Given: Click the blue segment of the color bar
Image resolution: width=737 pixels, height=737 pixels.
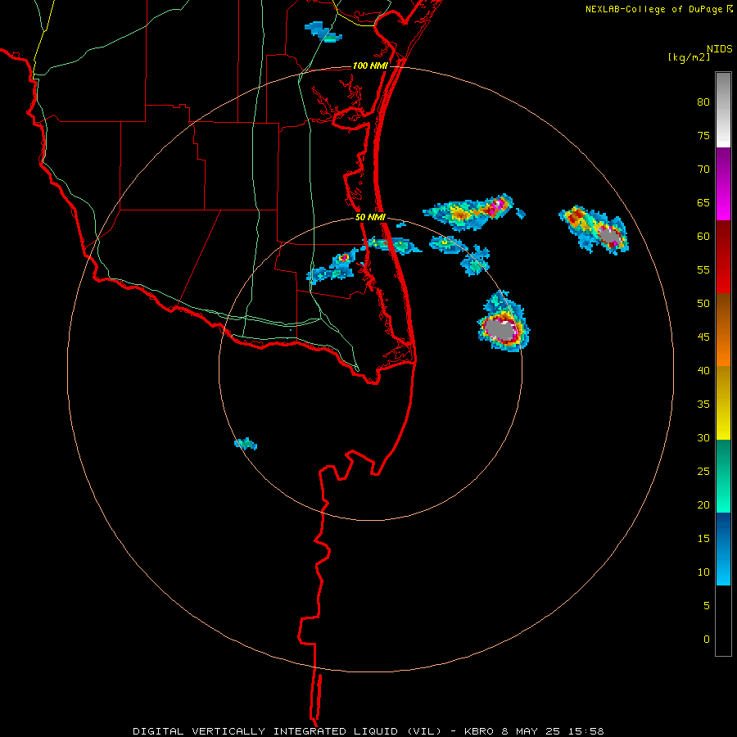Looking at the screenshot, I should click(x=723, y=549).
